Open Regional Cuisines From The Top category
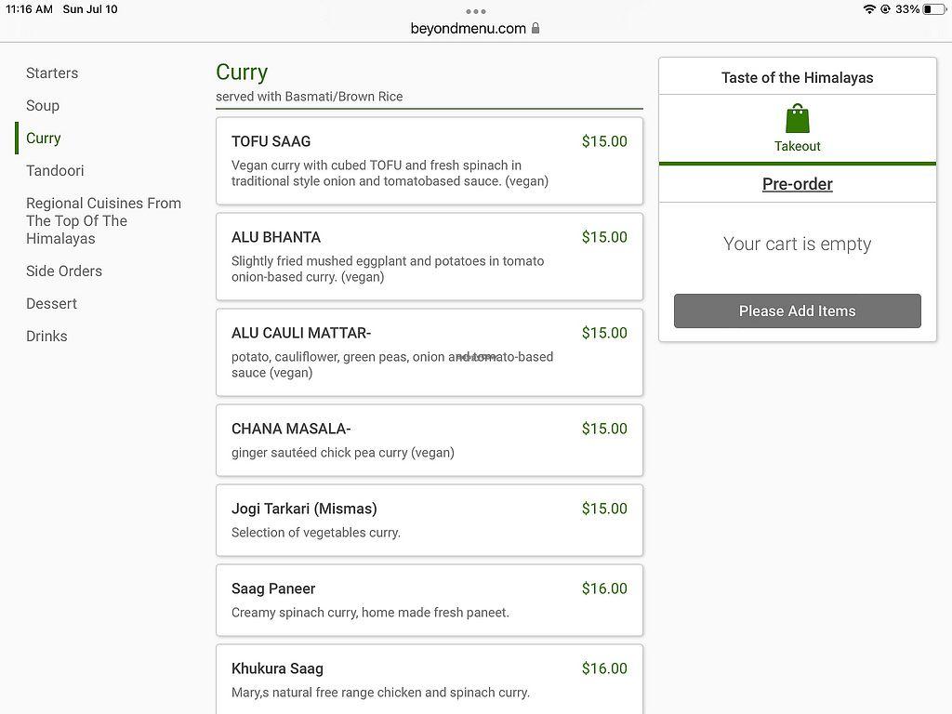 (x=103, y=220)
